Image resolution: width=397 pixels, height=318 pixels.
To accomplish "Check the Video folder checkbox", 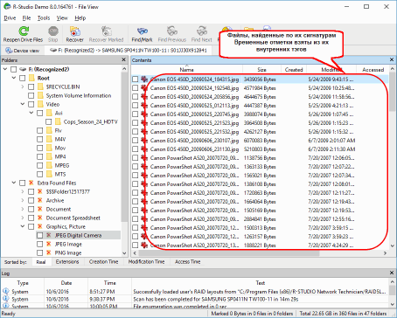I will pos(31,104).
